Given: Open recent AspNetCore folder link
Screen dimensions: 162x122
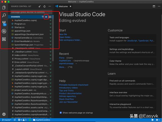Looking at the screenshot, I should 65,61.
